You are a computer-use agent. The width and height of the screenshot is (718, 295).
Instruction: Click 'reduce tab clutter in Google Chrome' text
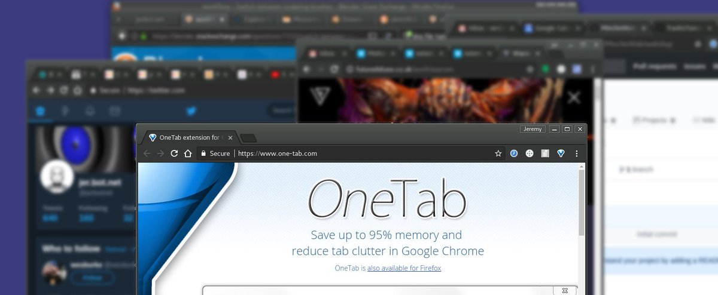(388, 251)
